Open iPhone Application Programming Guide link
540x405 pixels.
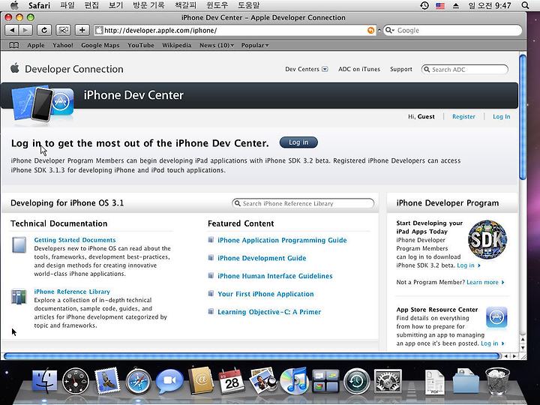click(x=282, y=241)
